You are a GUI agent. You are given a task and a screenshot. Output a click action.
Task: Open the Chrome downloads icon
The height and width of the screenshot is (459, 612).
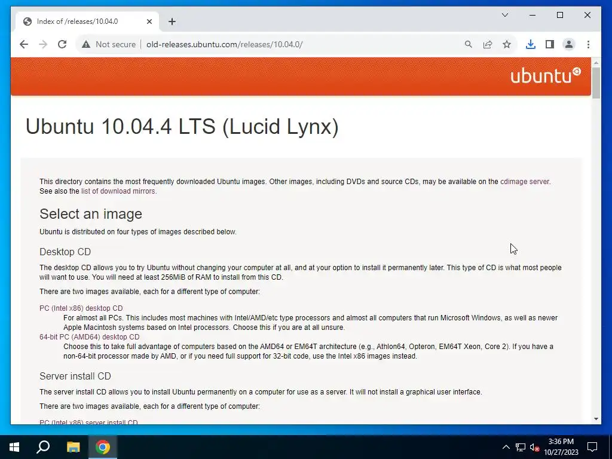[531, 44]
